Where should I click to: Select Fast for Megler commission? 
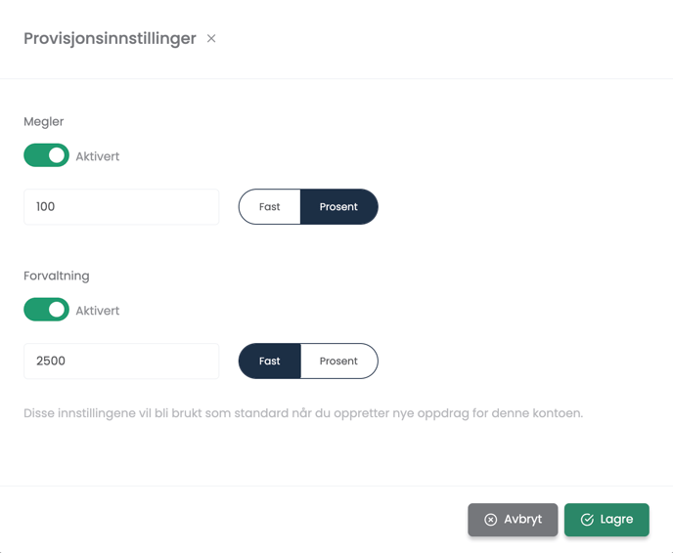pos(270,206)
